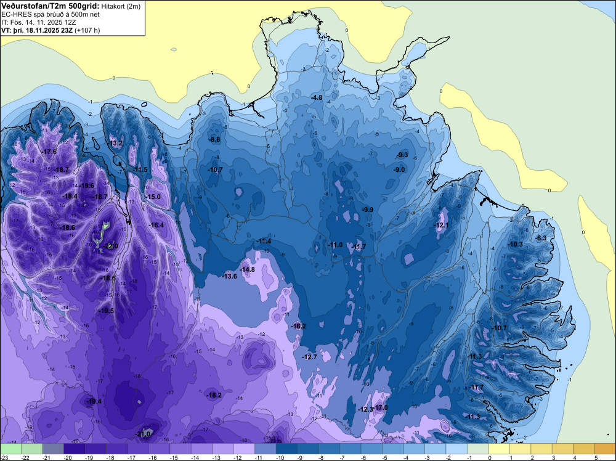Click the -12.7 station value

tap(310, 357)
